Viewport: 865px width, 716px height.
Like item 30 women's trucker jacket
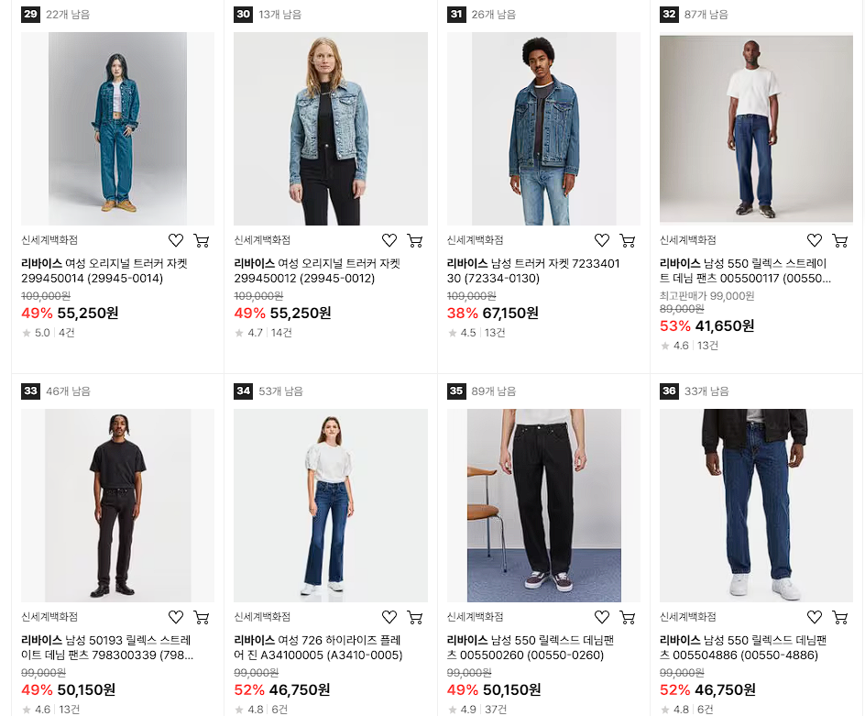(389, 240)
